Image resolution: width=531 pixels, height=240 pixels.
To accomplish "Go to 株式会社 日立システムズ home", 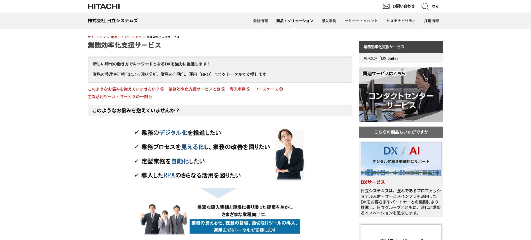I will coord(113,21).
